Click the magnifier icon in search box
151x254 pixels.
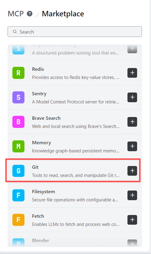[x=15, y=31]
